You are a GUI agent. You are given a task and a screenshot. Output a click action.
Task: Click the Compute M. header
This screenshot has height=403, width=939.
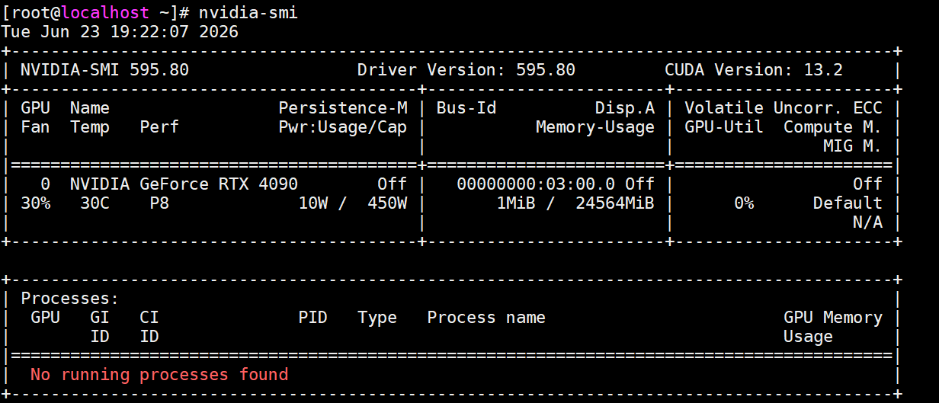[833, 127]
